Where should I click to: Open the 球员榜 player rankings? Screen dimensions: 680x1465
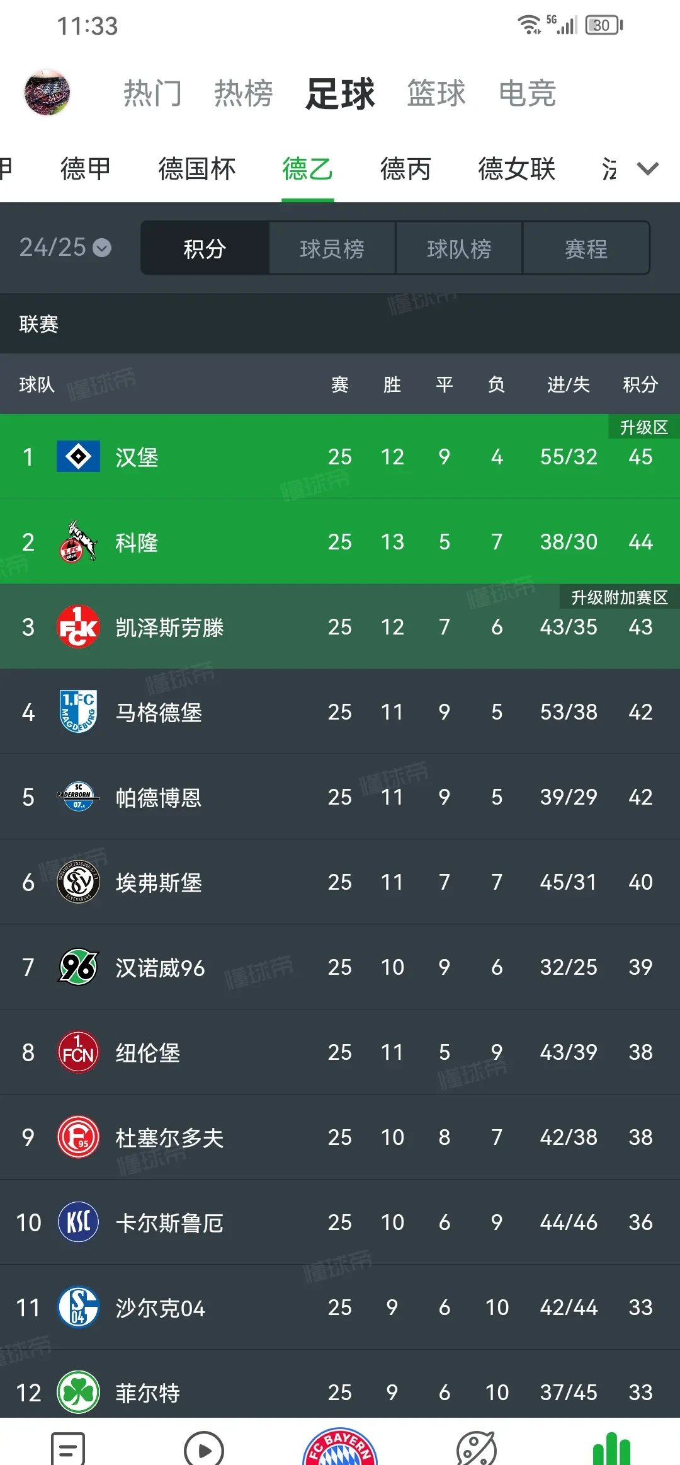(x=332, y=248)
